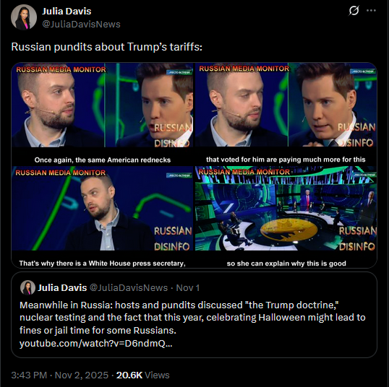Open the youtube.com/watch link in quoted tweet

point(95,344)
